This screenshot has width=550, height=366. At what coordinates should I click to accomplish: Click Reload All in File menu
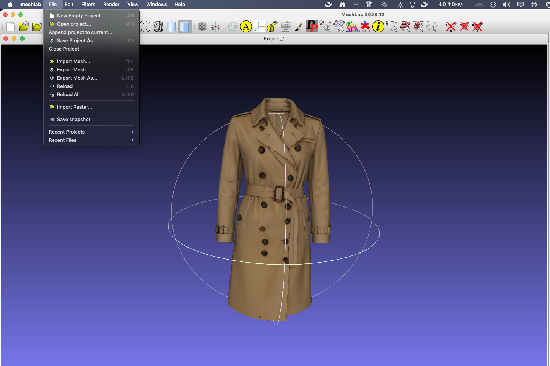pos(91,94)
